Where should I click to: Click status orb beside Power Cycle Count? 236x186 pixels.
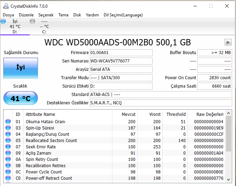[8, 172]
